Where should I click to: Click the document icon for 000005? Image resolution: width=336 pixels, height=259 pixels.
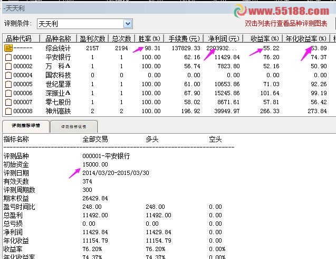click(8, 84)
